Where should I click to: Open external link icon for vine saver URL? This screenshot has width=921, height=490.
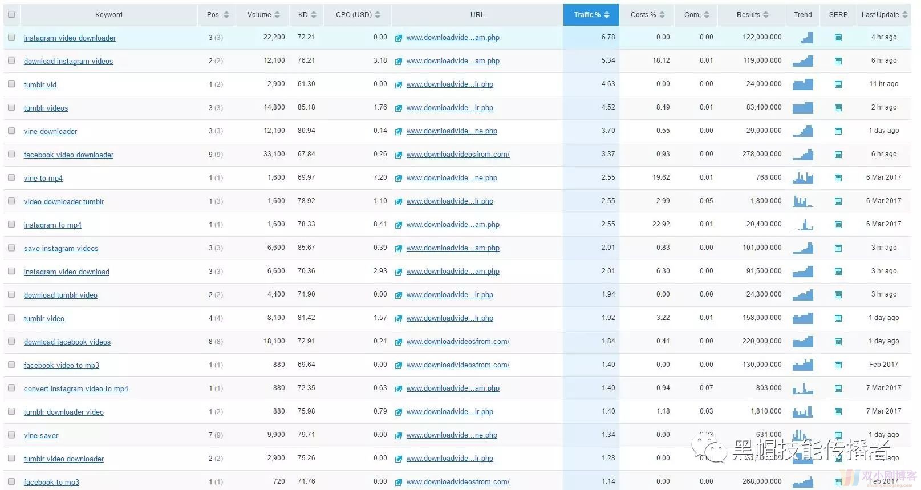399,436
